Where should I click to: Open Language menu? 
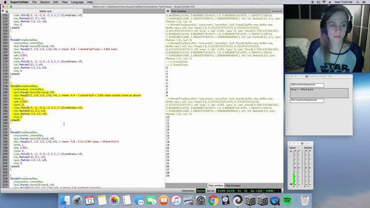pyautogui.click(x=77, y=2)
